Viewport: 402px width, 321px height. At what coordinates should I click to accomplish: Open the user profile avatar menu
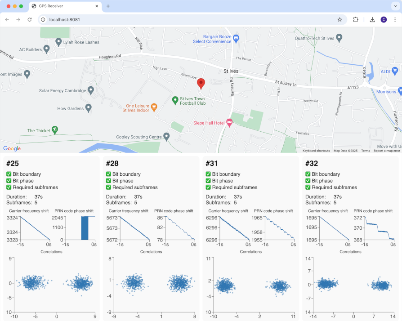tap(384, 20)
